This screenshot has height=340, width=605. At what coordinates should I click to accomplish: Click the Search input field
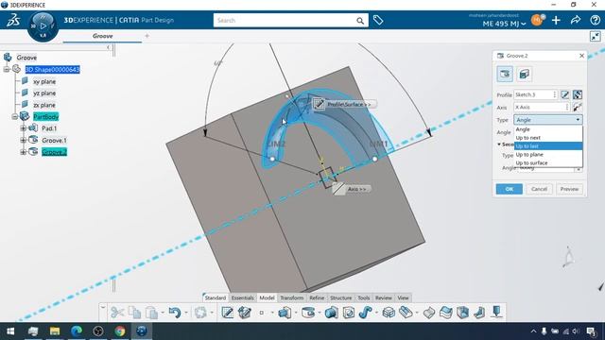[x=285, y=21]
